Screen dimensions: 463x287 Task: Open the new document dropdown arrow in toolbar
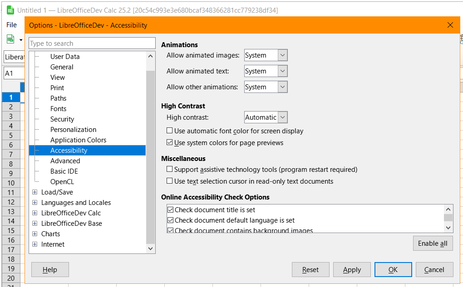pos(21,40)
